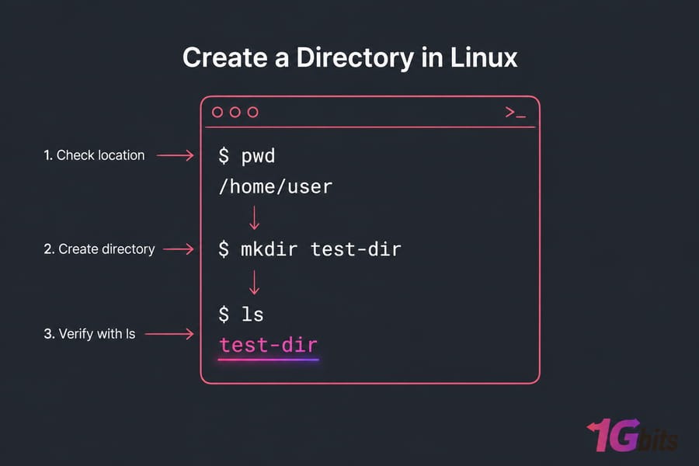Click the "$ pwd" command line
This screenshot has width=699, height=466.
click(x=247, y=156)
